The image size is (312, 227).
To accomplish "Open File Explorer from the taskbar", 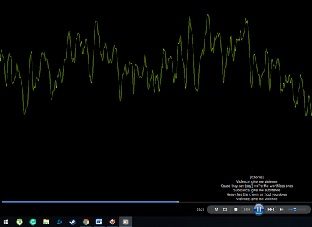I will (x=46, y=222).
